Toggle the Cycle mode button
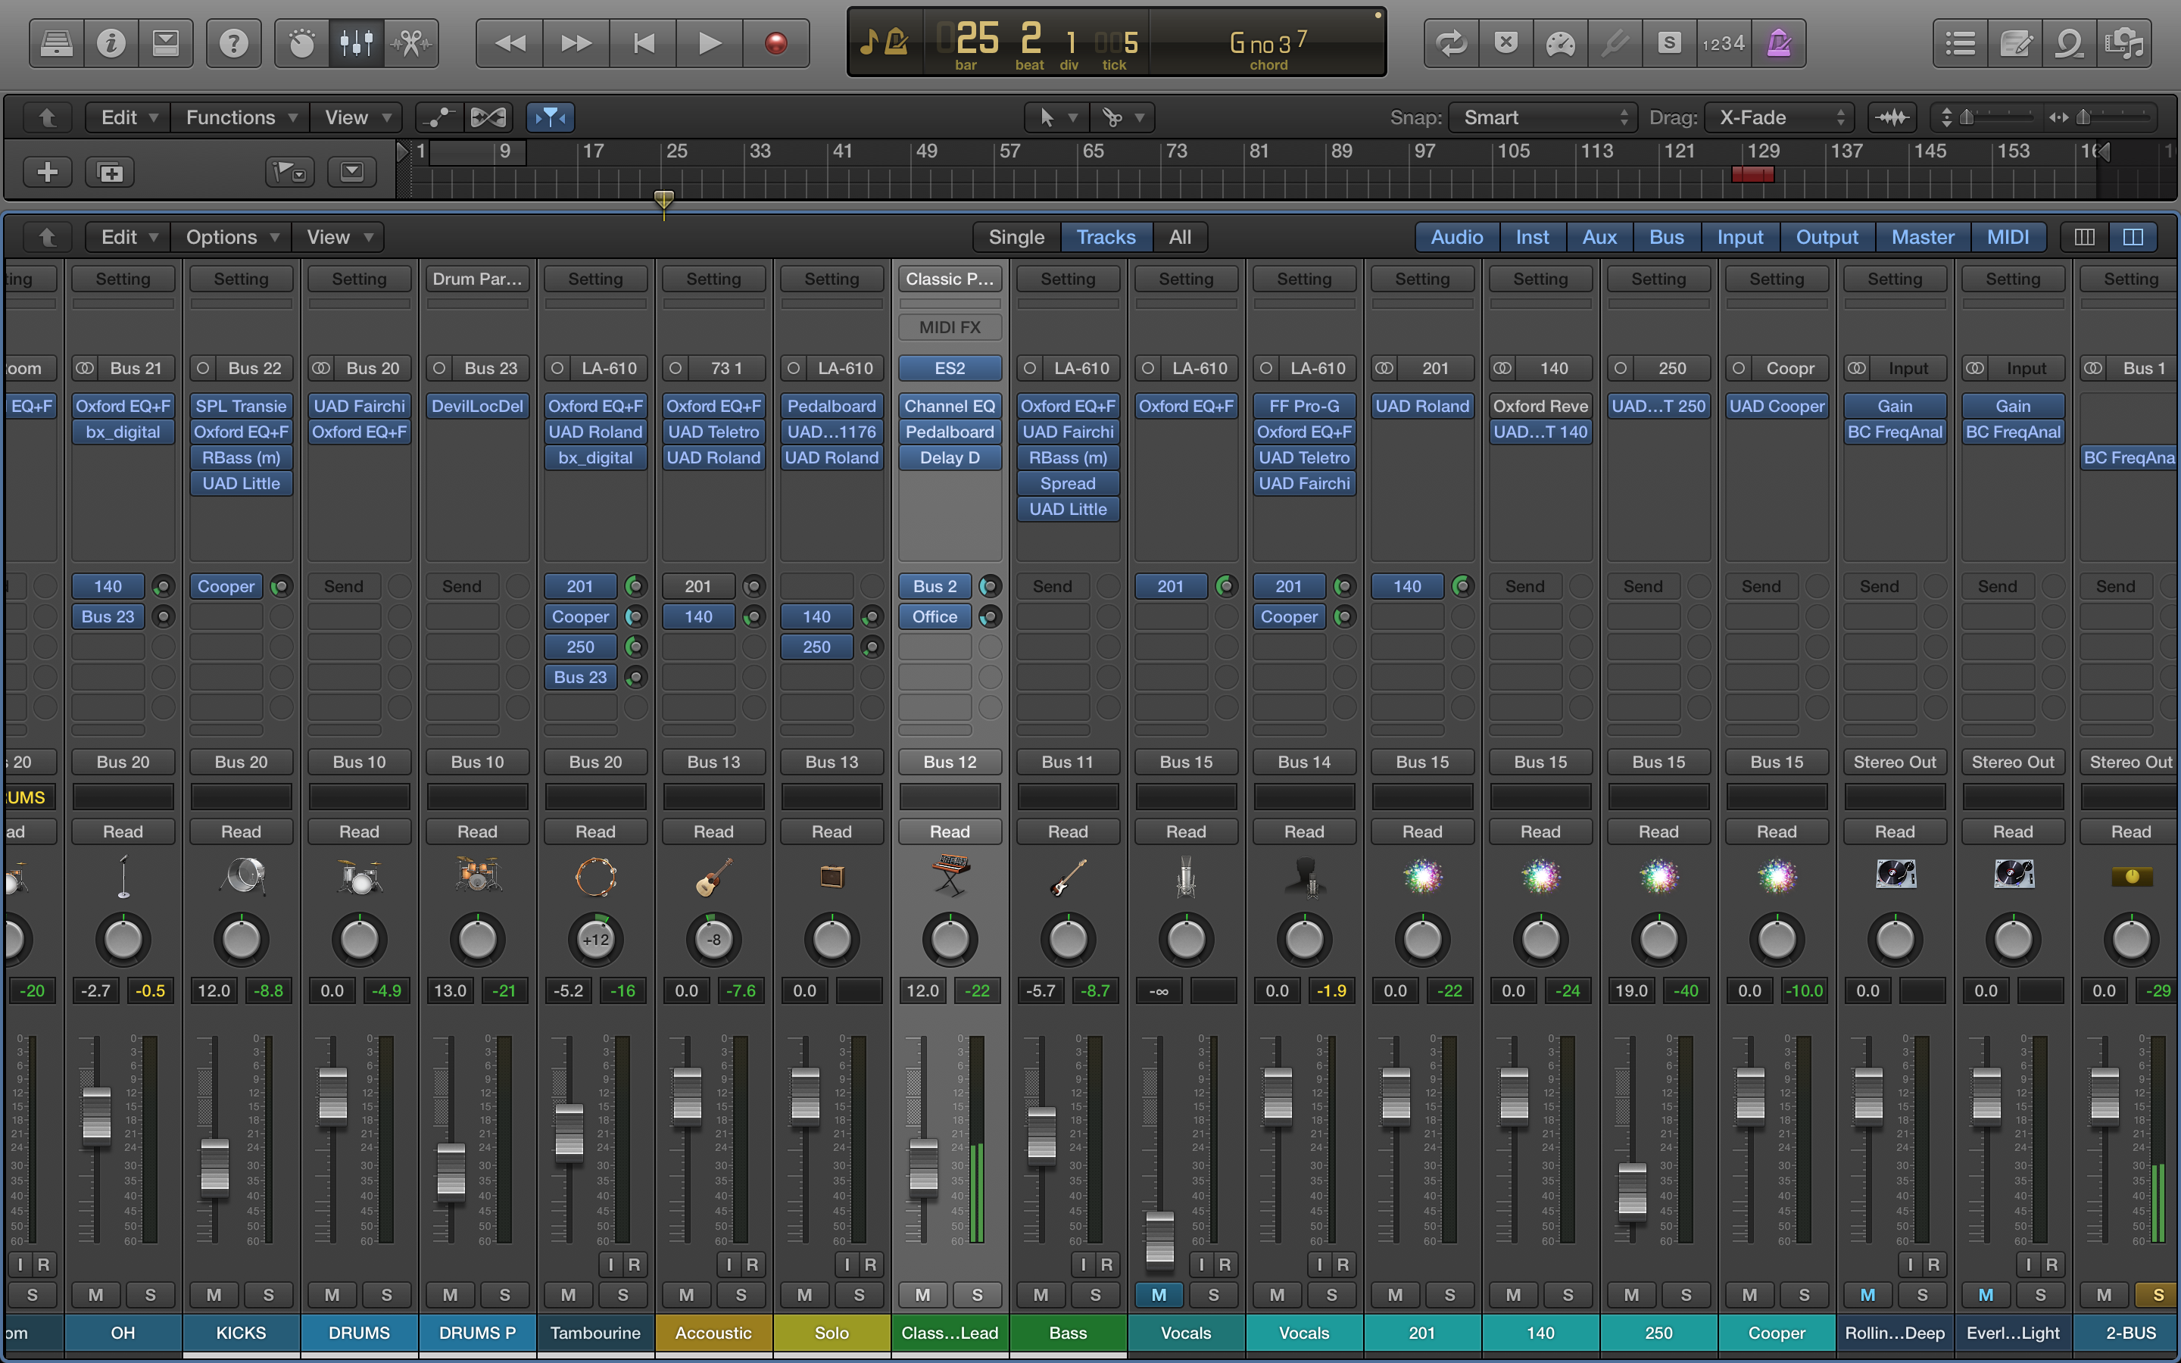 pos(1451,42)
